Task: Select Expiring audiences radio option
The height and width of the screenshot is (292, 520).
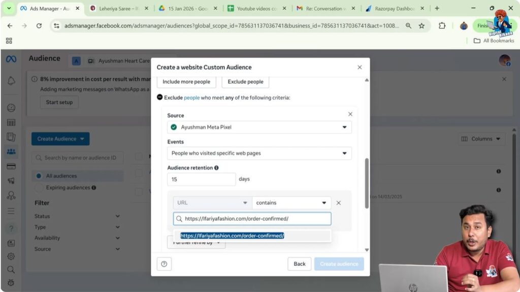Action: (39, 188)
